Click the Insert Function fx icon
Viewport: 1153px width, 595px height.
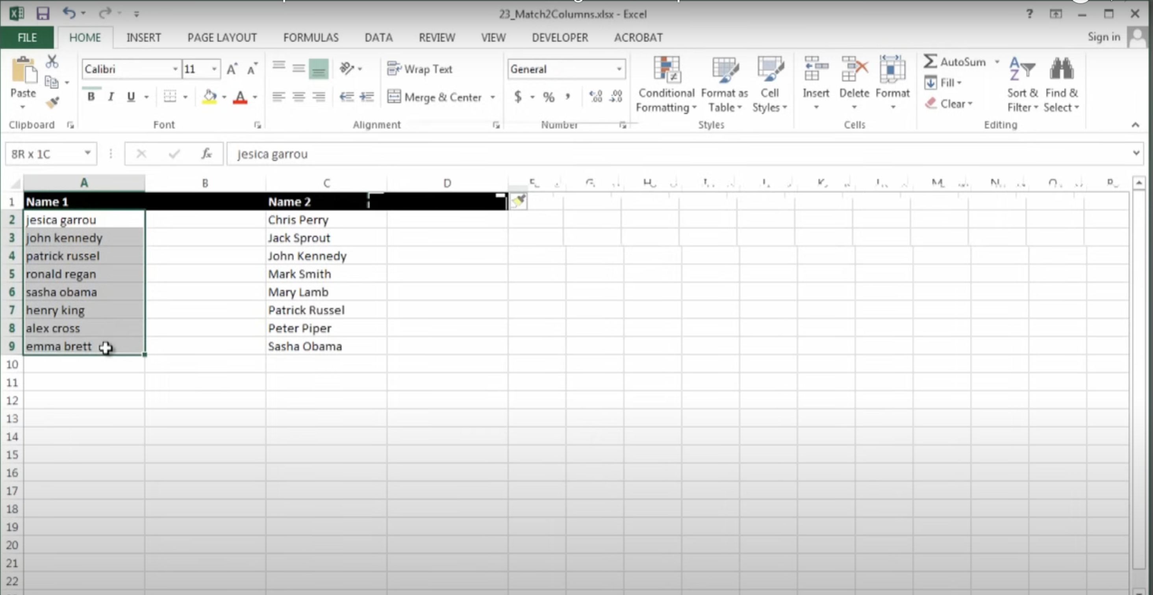[x=206, y=154]
